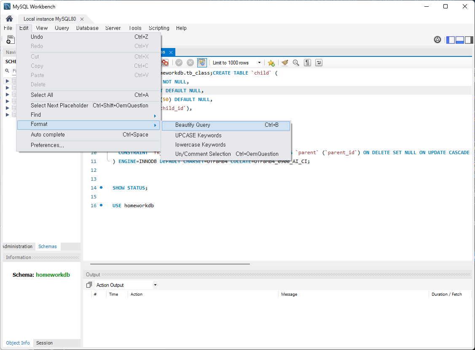The height and width of the screenshot is (350, 475).
Task: Toggle the bottom output panel visibility
Action: point(459,40)
